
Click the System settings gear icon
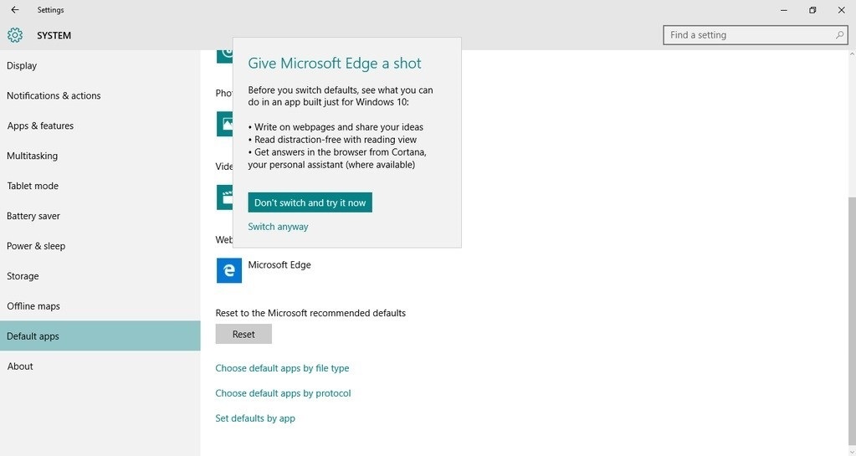pyautogui.click(x=15, y=35)
